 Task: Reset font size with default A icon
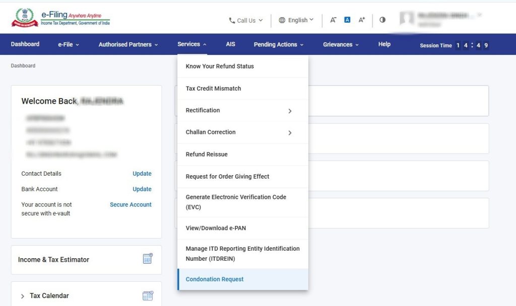[347, 20]
